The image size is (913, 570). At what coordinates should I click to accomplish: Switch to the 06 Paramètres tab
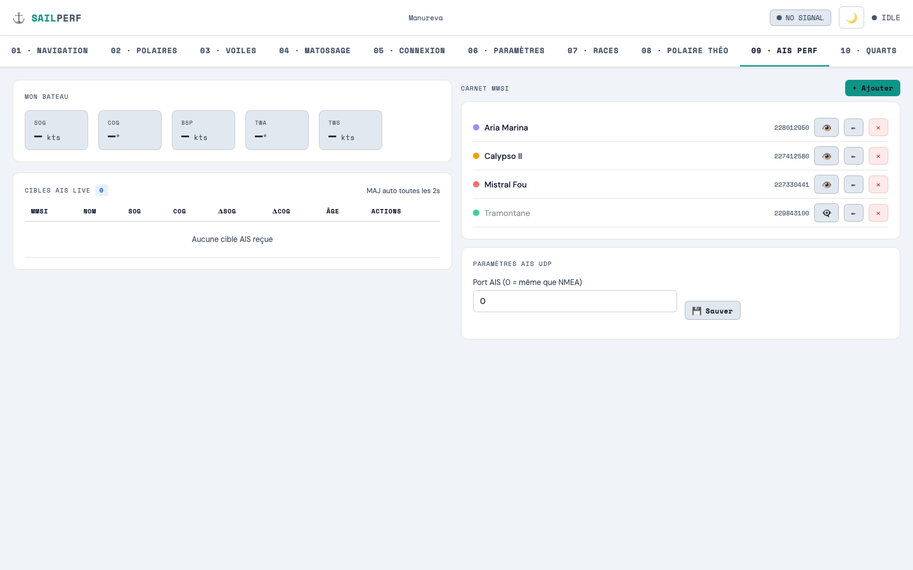click(x=506, y=51)
